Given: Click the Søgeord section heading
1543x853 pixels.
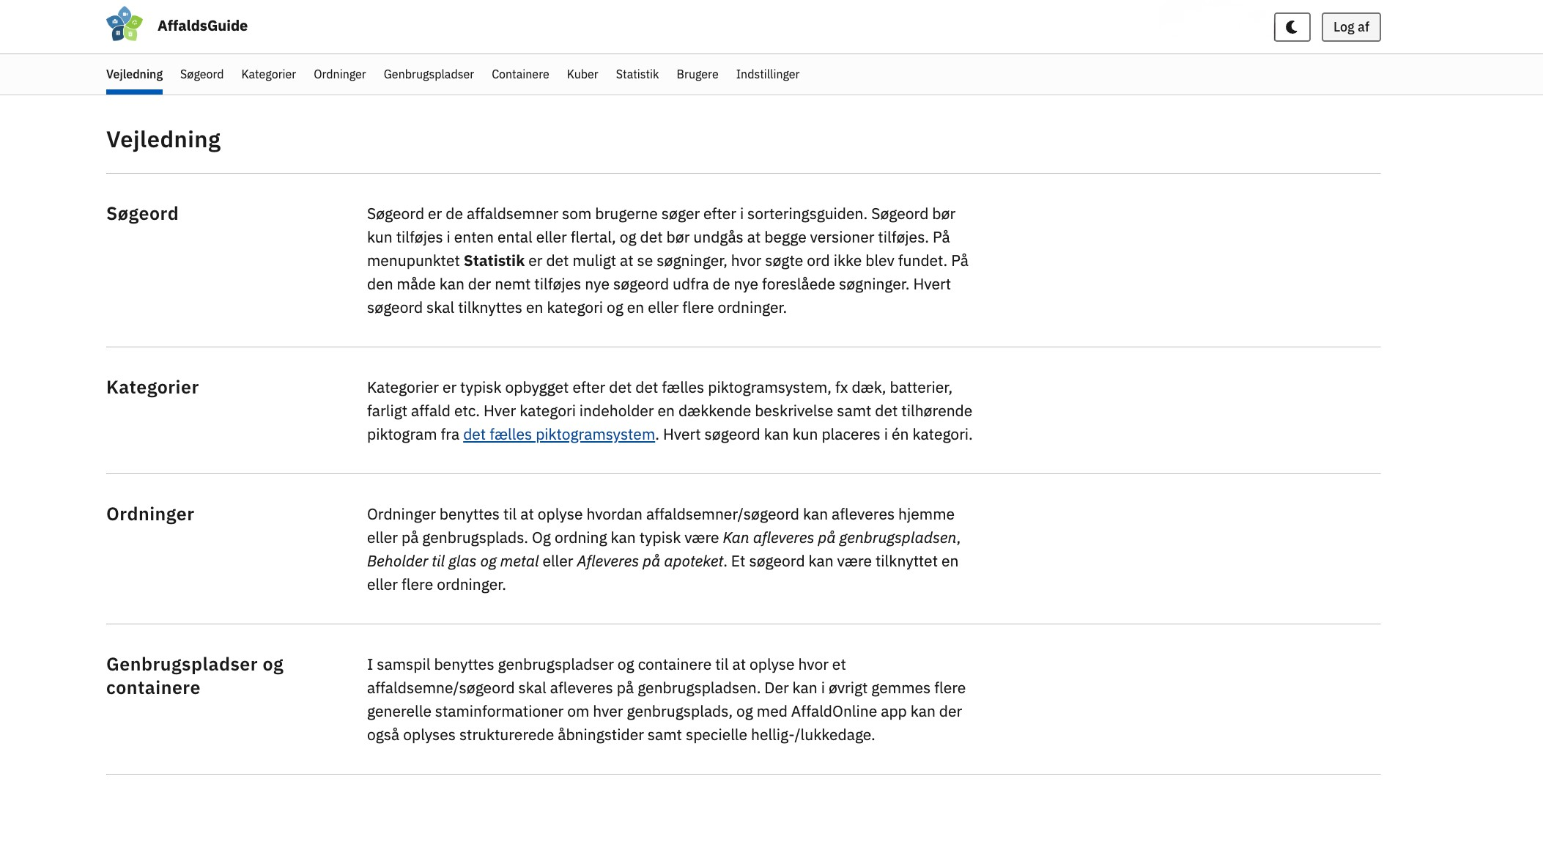Looking at the screenshot, I should [x=142, y=213].
